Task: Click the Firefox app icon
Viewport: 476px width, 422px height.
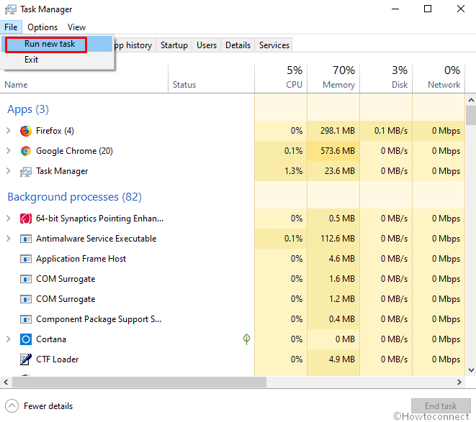Action: click(x=26, y=131)
